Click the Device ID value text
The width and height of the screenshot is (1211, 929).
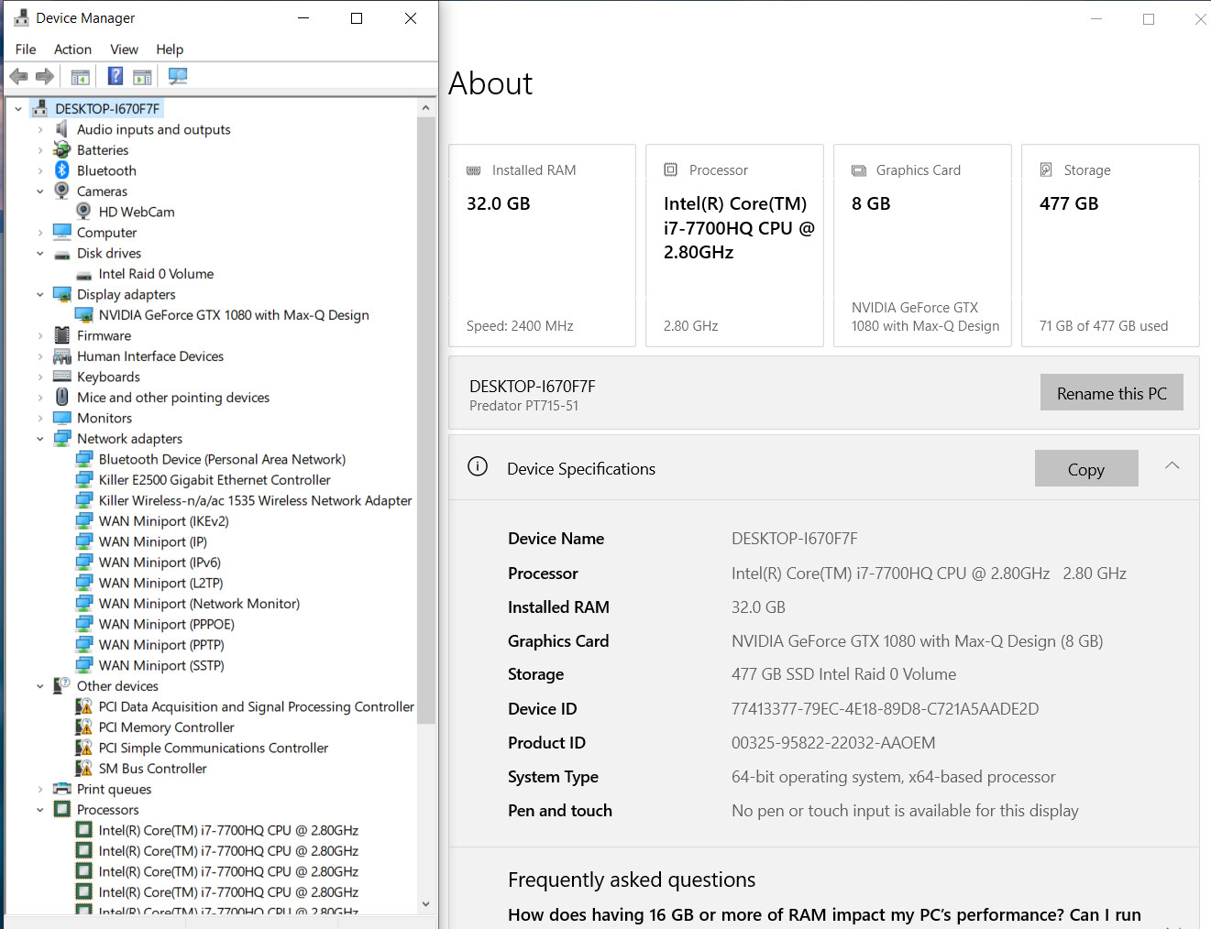(x=885, y=708)
